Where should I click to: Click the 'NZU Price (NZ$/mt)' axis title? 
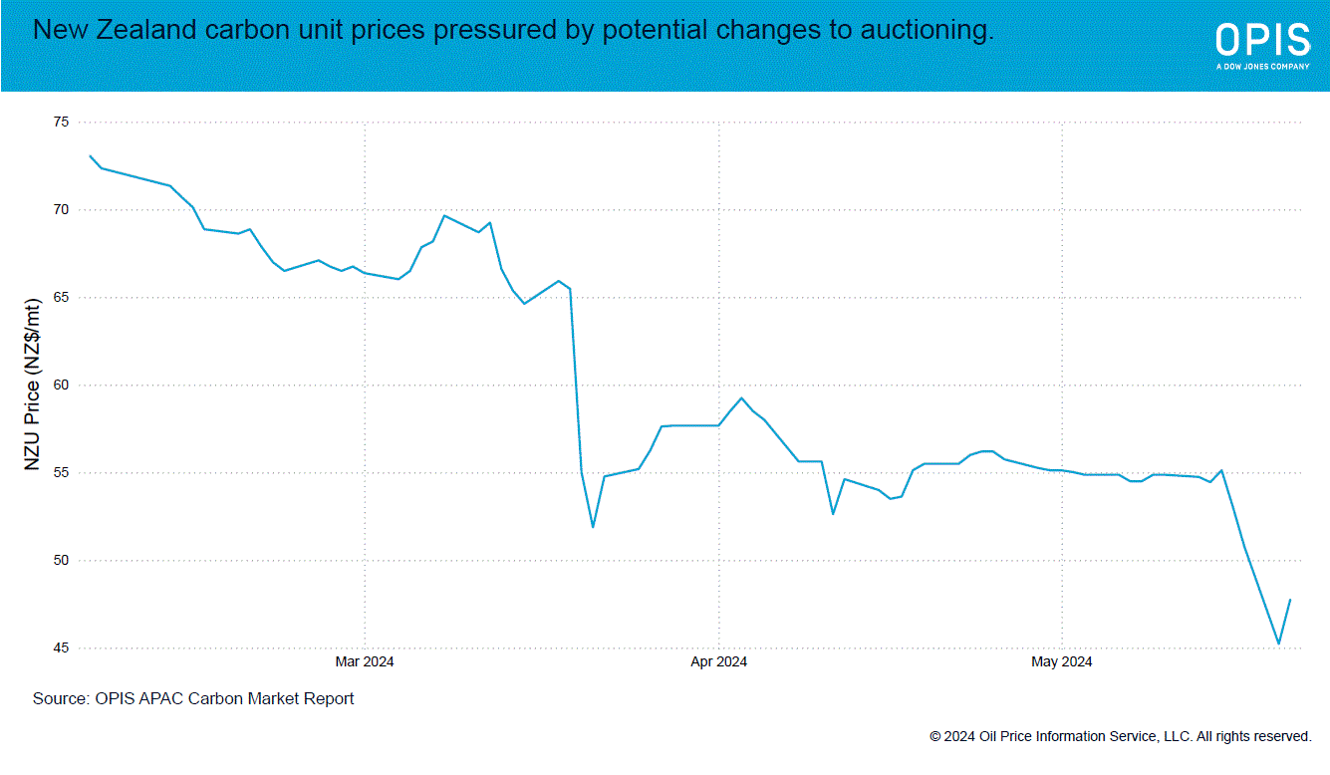coord(32,385)
